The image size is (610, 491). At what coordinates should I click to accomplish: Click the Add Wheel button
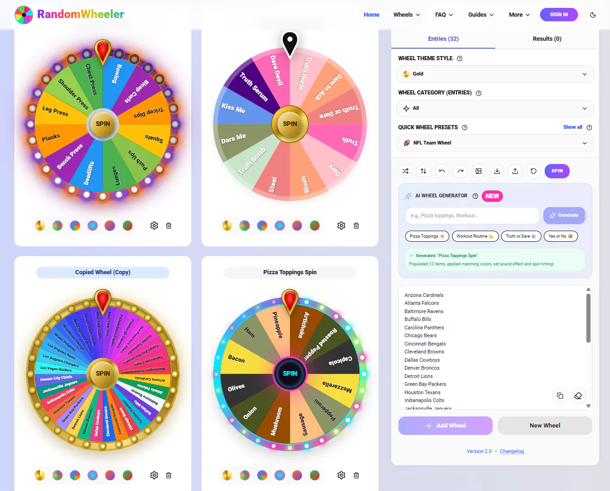click(x=446, y=426)
